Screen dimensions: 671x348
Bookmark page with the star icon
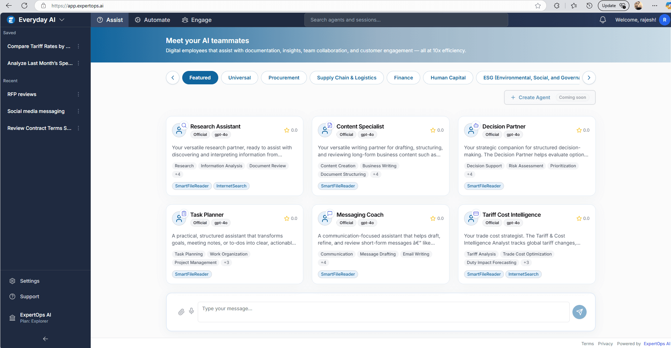click(x=538, y=6)
